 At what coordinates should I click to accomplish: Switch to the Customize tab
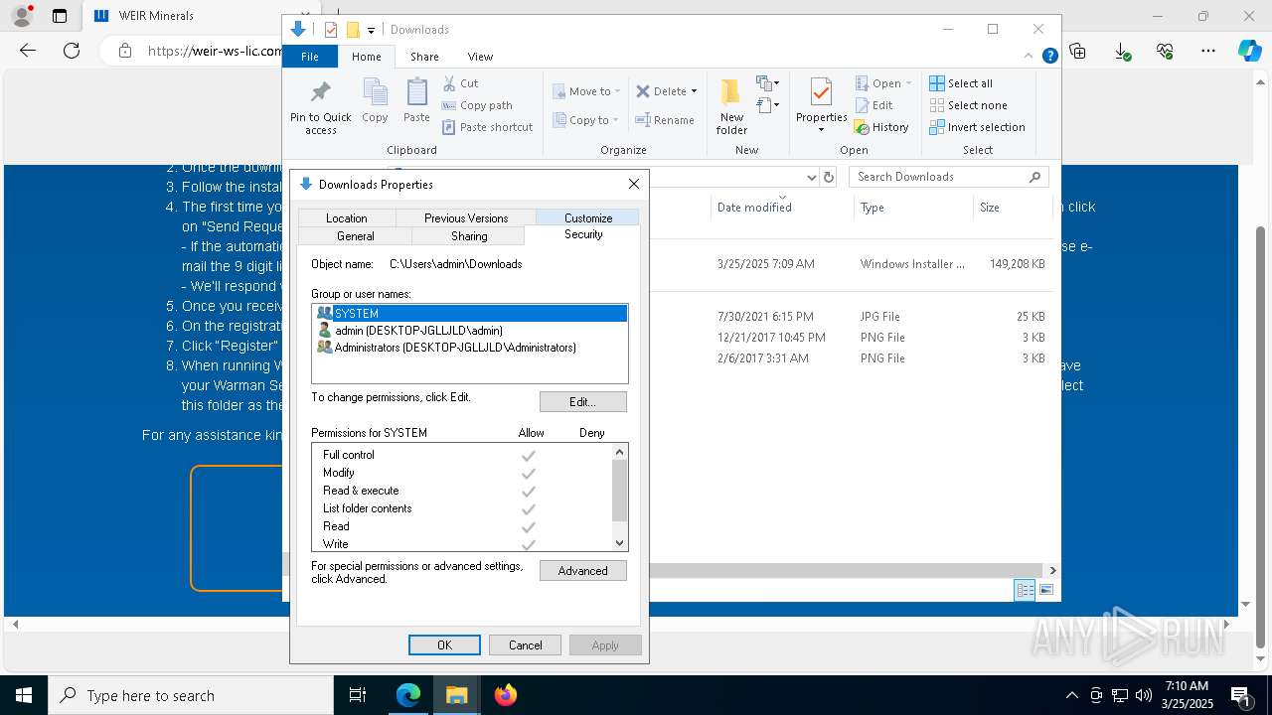pos(588,217)
